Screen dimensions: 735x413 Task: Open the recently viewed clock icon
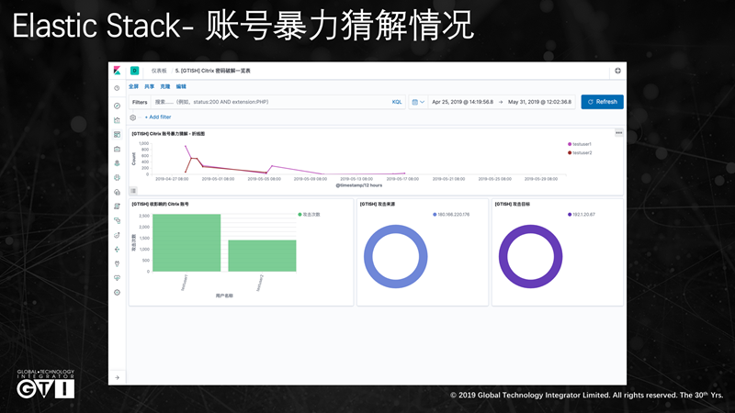[x=117, y=88]
